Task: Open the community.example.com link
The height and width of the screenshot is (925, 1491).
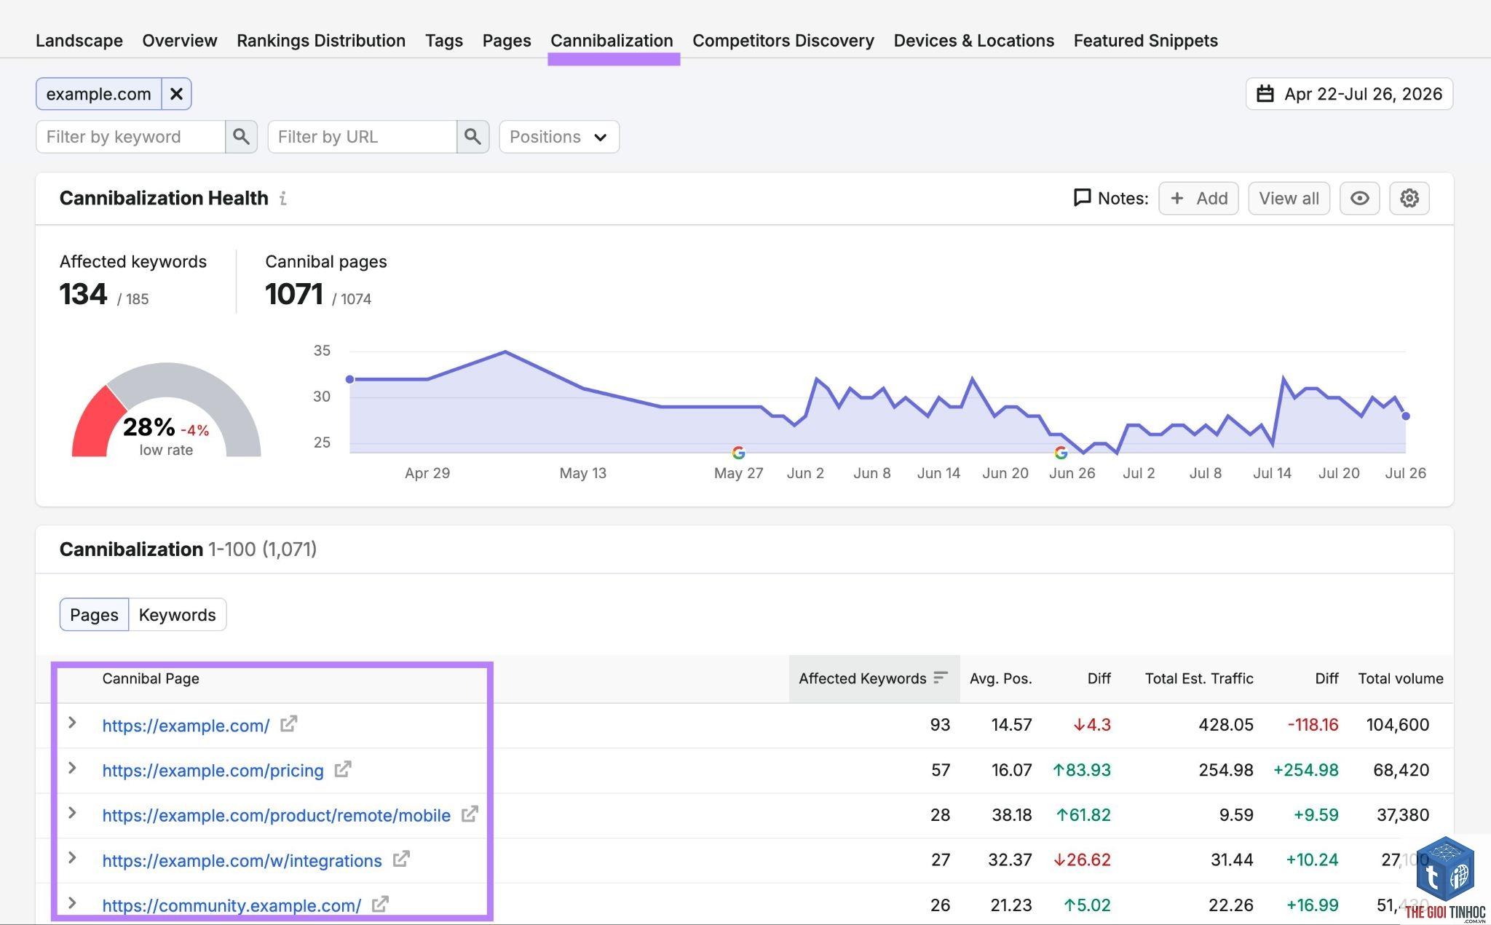Action: 232,906
